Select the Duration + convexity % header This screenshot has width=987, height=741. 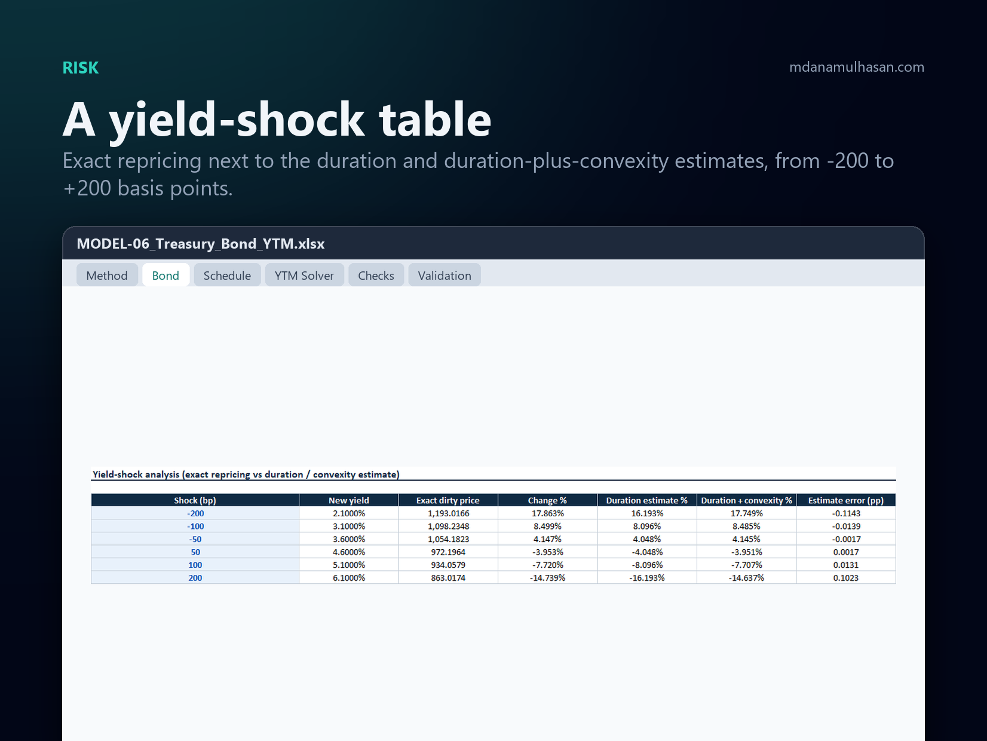(x=746, y=500)
